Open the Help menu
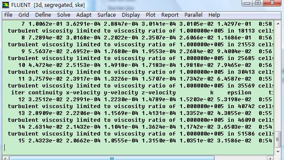This screenshot has width=284, height=160. (x=214, y=15)
